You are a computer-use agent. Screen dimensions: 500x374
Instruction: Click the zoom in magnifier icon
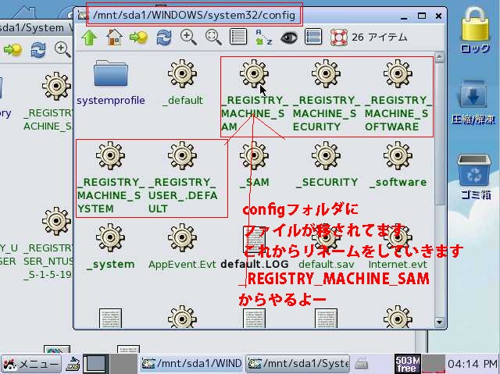click(188, 37)
